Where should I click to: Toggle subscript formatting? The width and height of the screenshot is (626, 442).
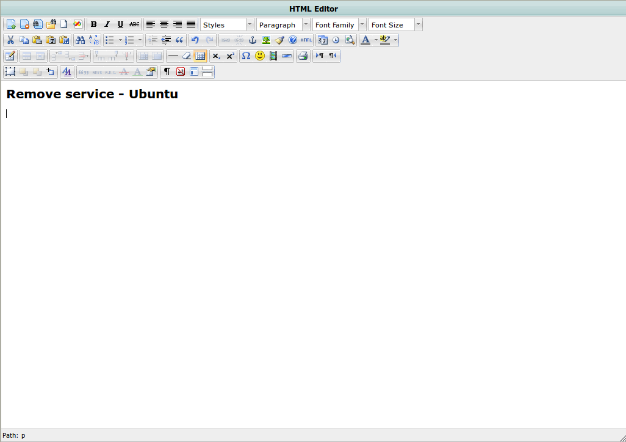(216, 56)
